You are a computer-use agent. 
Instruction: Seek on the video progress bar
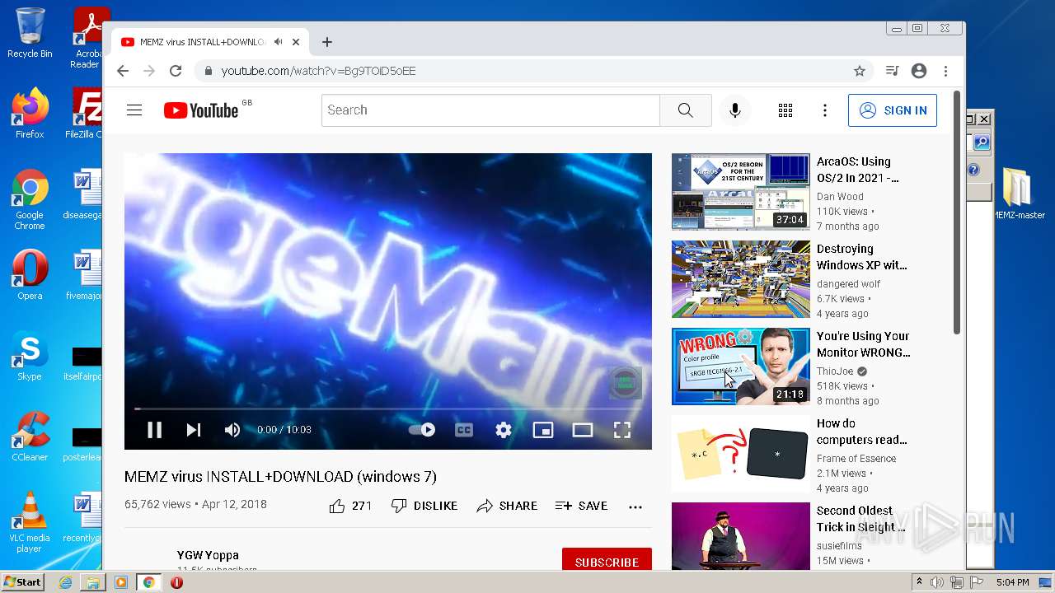click(x=388, y=409)
